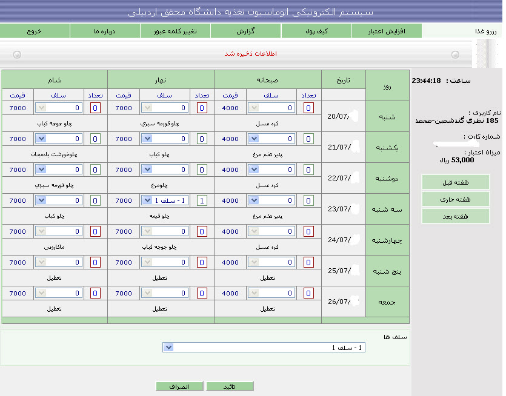Image resolution: width=506 pixels, height=396 pixels.
Task: Click Sunday dinner quantity field
Action: [x=95, y=139]
